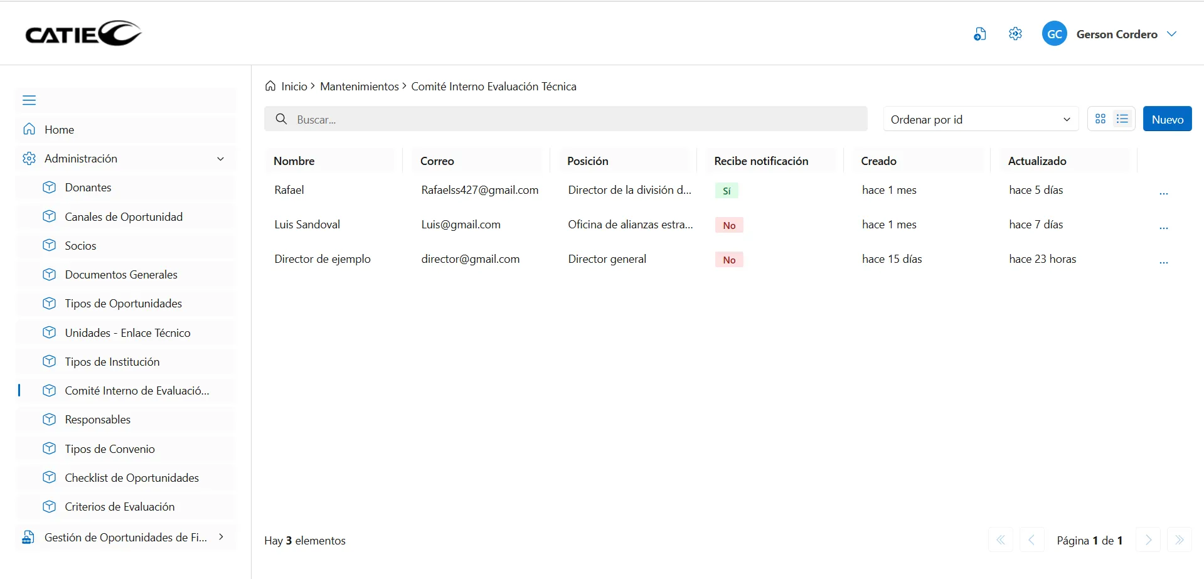Click the user document icon in header
Screen dimensions: 1204x579
979,34
